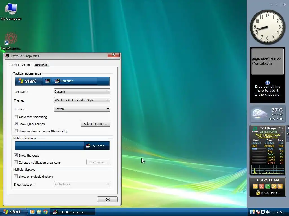Select the DataWagon desktop shortcut
This screenshot has height=216, width=289.
point(11,41)
